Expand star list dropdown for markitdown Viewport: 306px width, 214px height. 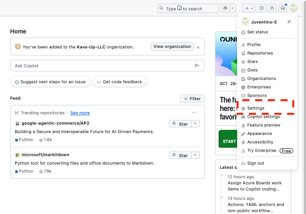196,155
